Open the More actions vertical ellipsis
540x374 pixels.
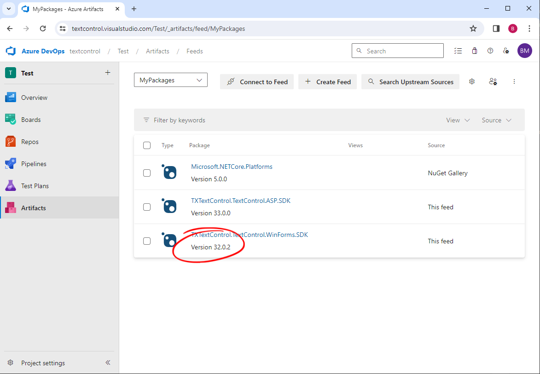click(x=514, y=81)
